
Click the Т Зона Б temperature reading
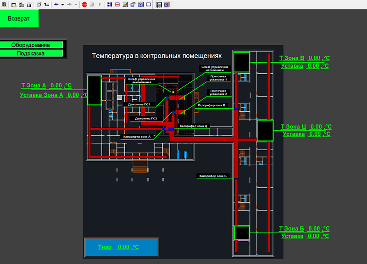point(314,229)
